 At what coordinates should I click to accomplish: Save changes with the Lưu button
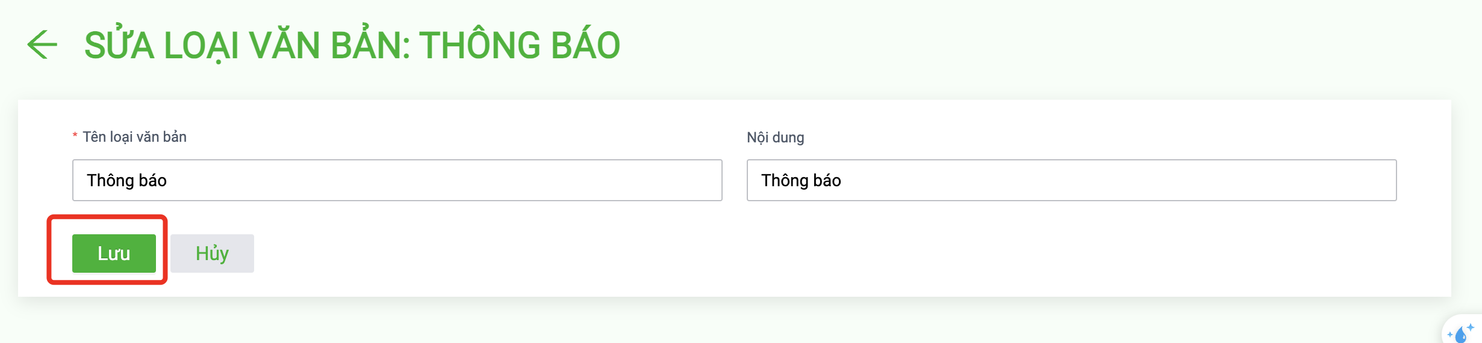114,253
